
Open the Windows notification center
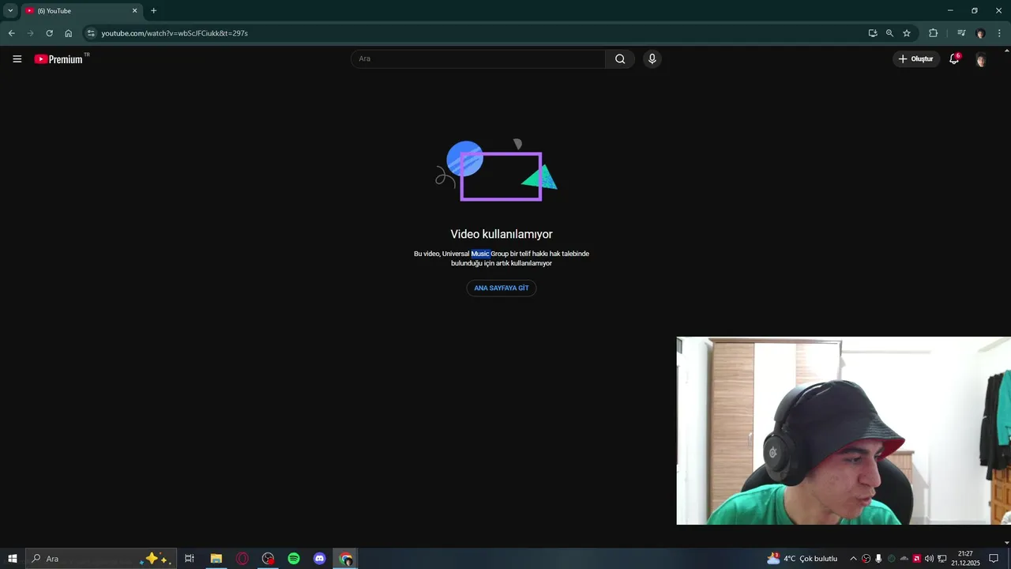click(x=994, y=559)
